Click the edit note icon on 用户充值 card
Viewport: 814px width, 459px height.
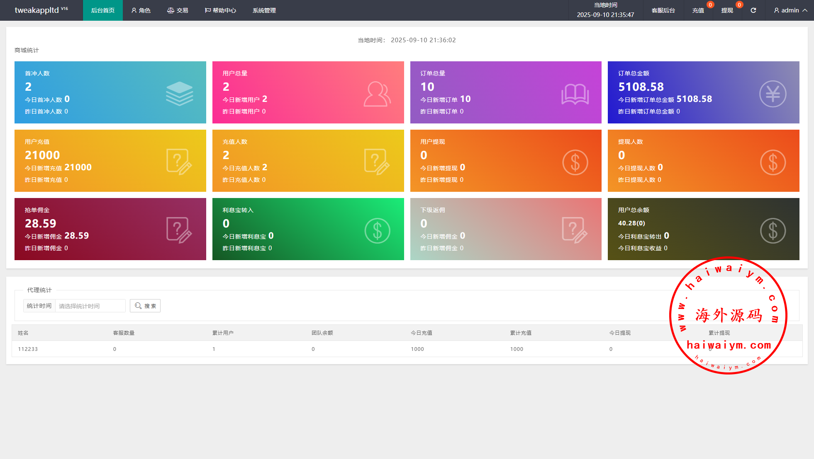pos(179,162)
